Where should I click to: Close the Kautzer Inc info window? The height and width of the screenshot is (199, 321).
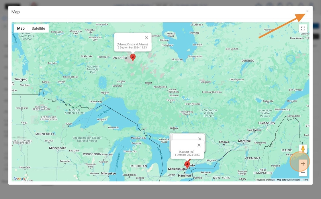coord(199,145)
